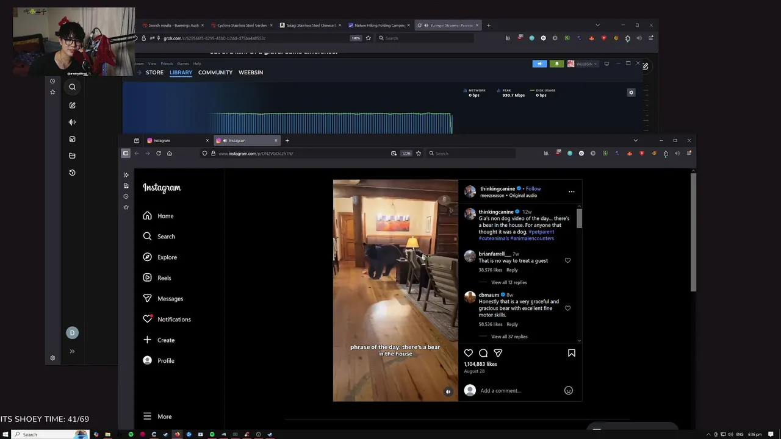Open Instagram Notifications

(167, 319)
